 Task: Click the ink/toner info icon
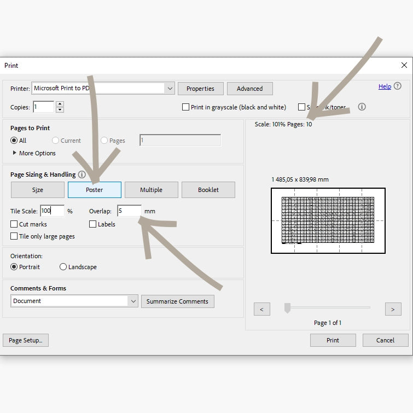tap(362, 107)
